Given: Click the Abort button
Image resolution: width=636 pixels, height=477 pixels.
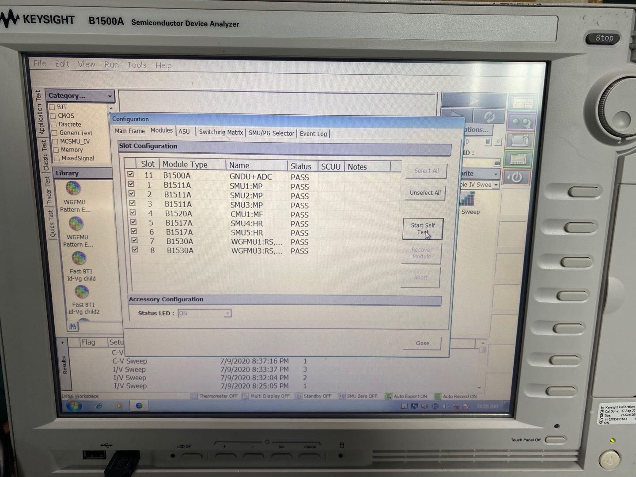Looking at the screenshot, I should [420, 277].
